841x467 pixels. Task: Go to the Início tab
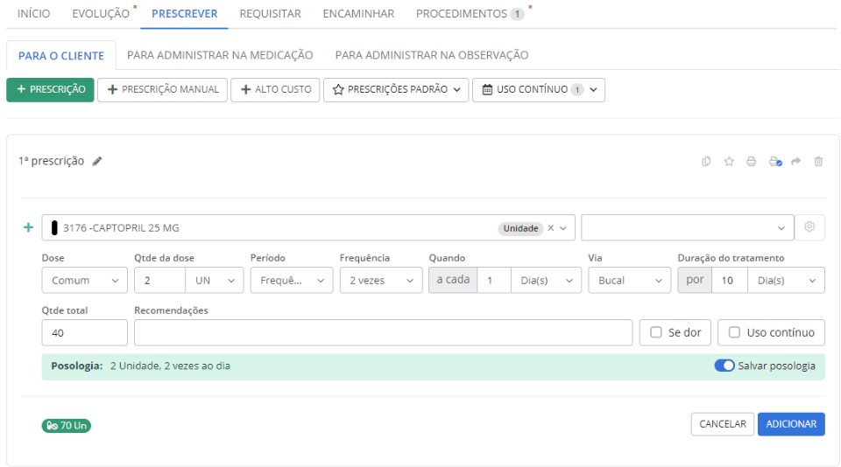click(34, 14)
